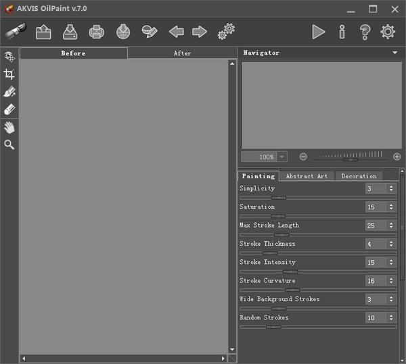Select the Zoom magnifier tool
Screen dimensions: 406x364
pyautogui.click(x=9, y=145)
